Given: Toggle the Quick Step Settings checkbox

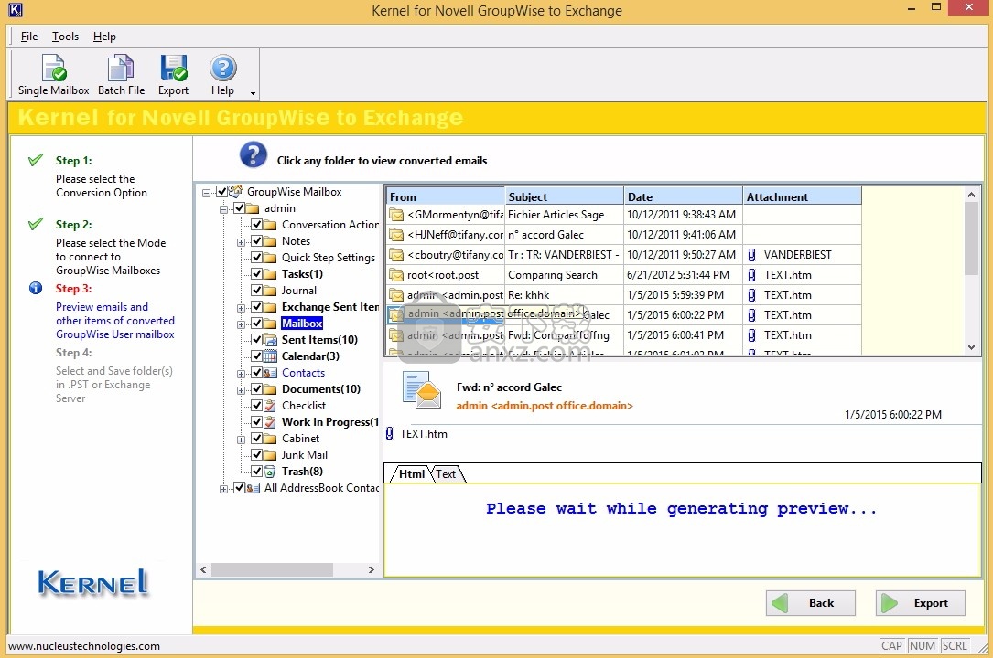Looking at the screenshot, I should click(256, 257).
